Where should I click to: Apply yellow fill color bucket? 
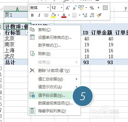pyautogui.click(x=53, y=15)
